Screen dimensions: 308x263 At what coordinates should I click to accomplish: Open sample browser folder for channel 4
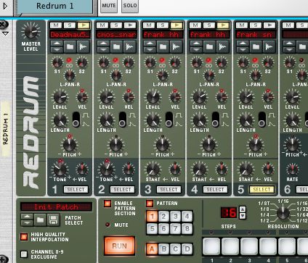point(209,46)
